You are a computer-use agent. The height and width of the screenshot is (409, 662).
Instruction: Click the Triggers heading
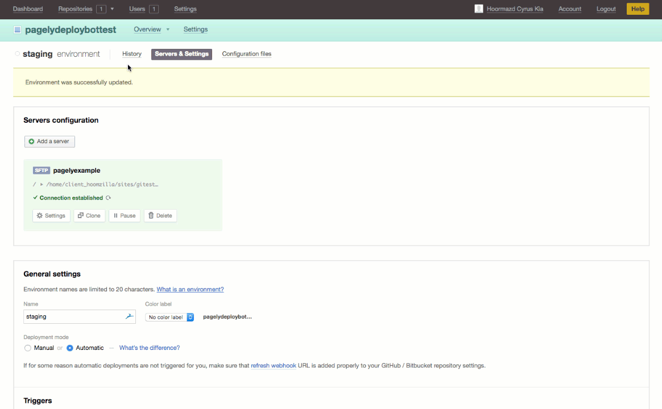pos(38,400)
